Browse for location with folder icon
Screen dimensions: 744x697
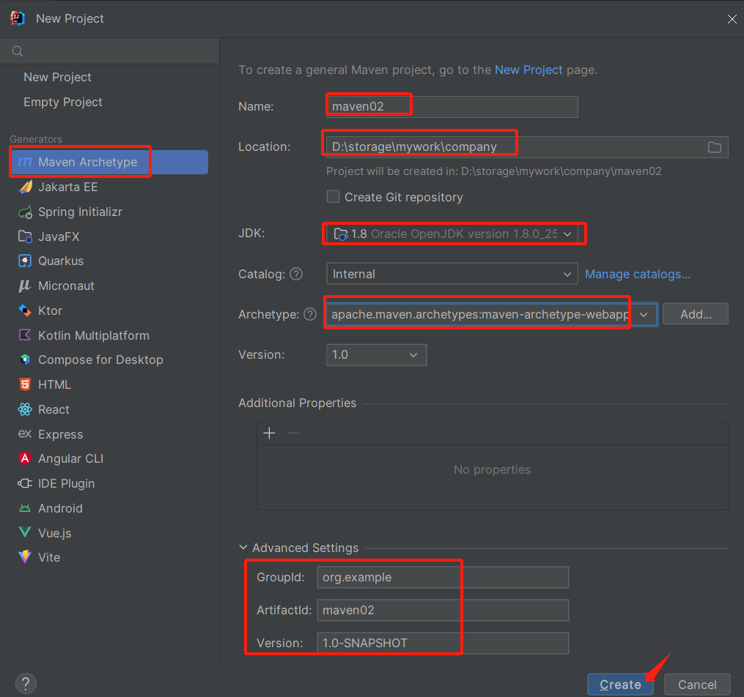715,147
